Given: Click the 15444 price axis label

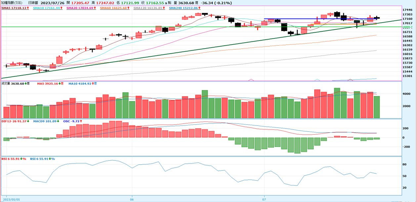Looking at the screenshot, I should pos(407,72).
